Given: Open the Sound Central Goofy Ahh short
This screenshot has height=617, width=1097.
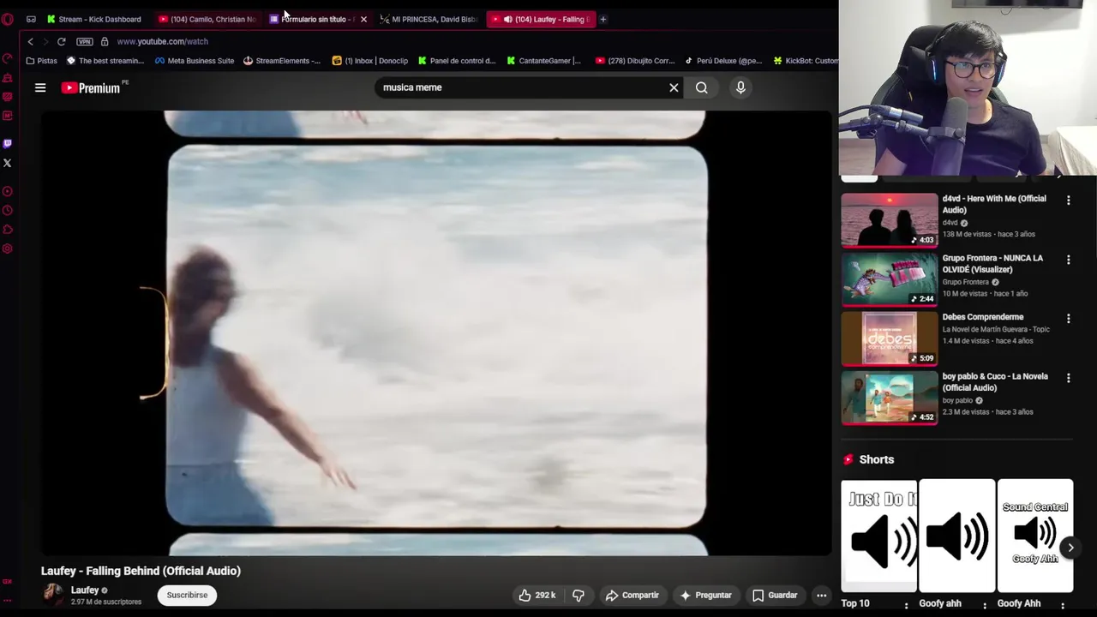Looking at the screenshot, I should [x=1034, y=536].
